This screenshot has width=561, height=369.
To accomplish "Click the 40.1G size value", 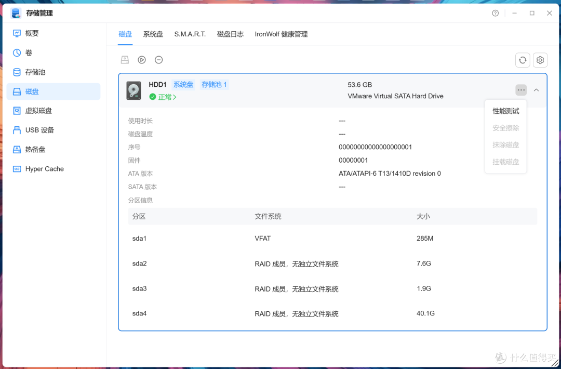I will point(425,313).
